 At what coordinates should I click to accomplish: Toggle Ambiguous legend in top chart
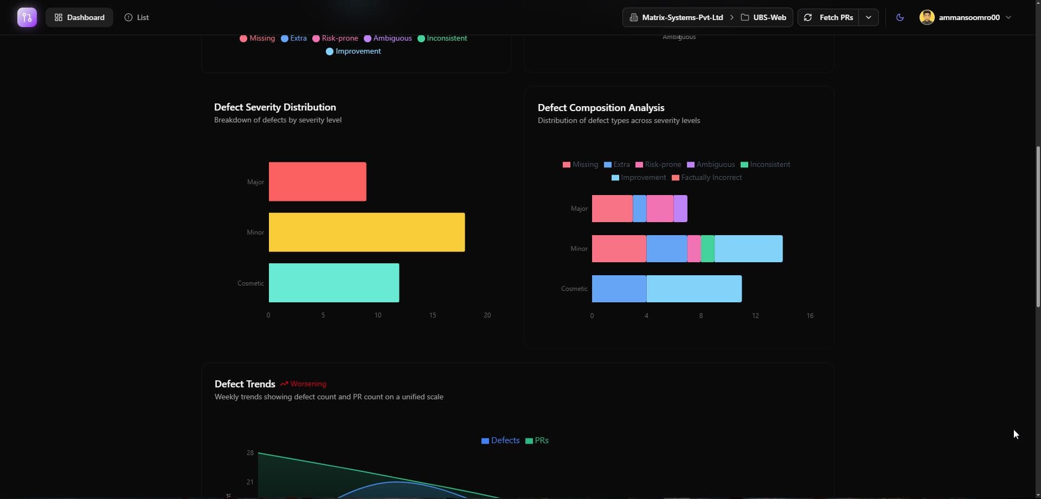pos(388,38)
